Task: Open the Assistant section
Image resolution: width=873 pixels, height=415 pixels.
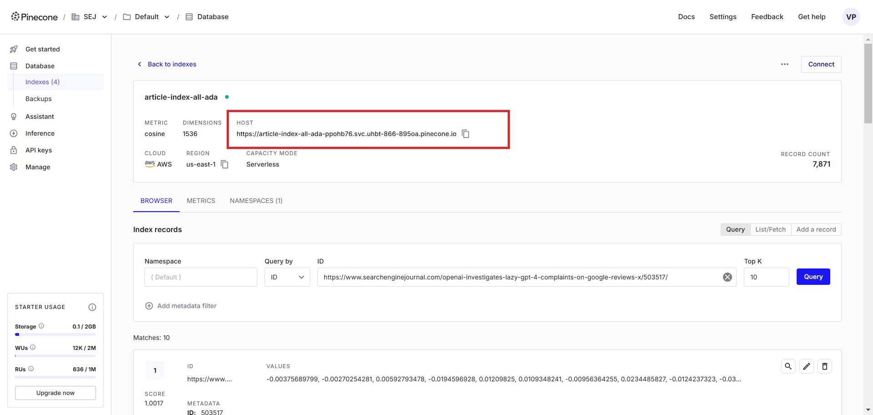Action: [x=40, y=116]
